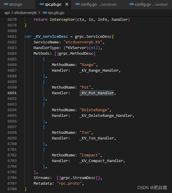Click line number 6681 in the gutter
Image resolution: width=172 pixels, height=193 pixels.
coord(12,37)
